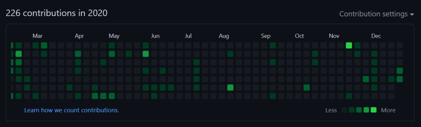Click the darkest green legend swatch
The width and height of the screenshot is (421, 127).
352,110
